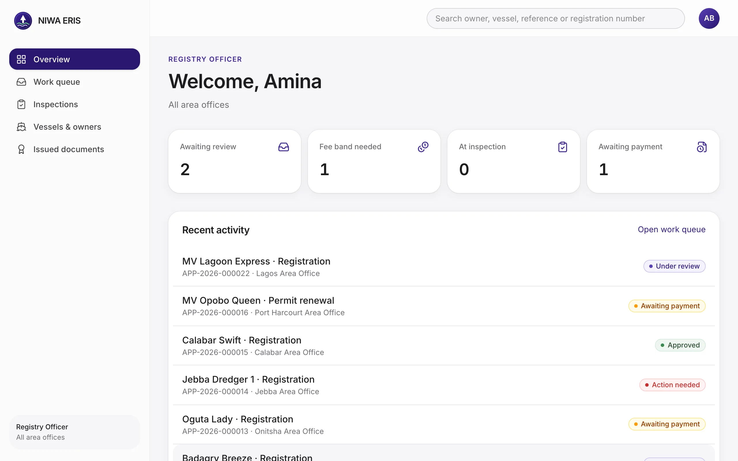Open the Oguta Lady registration row
This screenshot has width=738, height=461.
point(444,425)
